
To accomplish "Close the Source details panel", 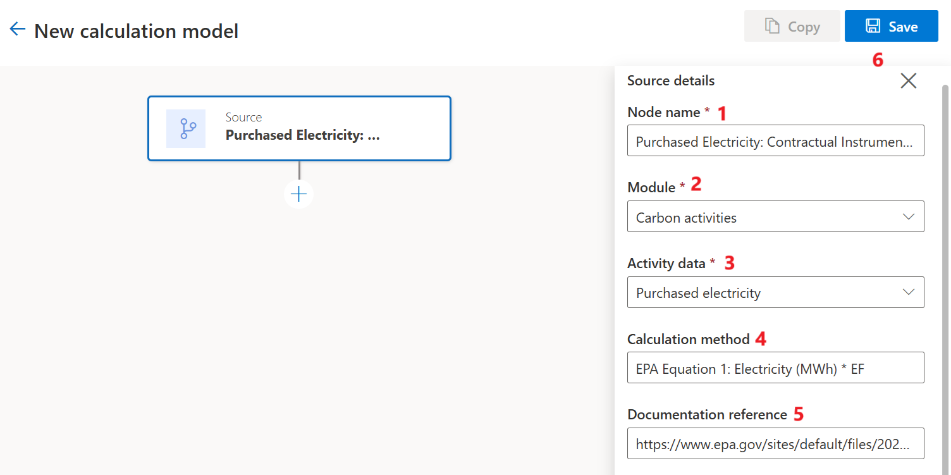I will tap(908, 80).
